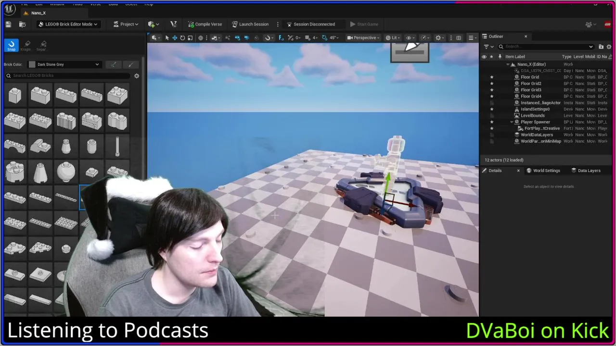This screenshot has height=346, width=616.
Task: Click Dark Stone Grey color swatch
Action: (x=32, y=64)
